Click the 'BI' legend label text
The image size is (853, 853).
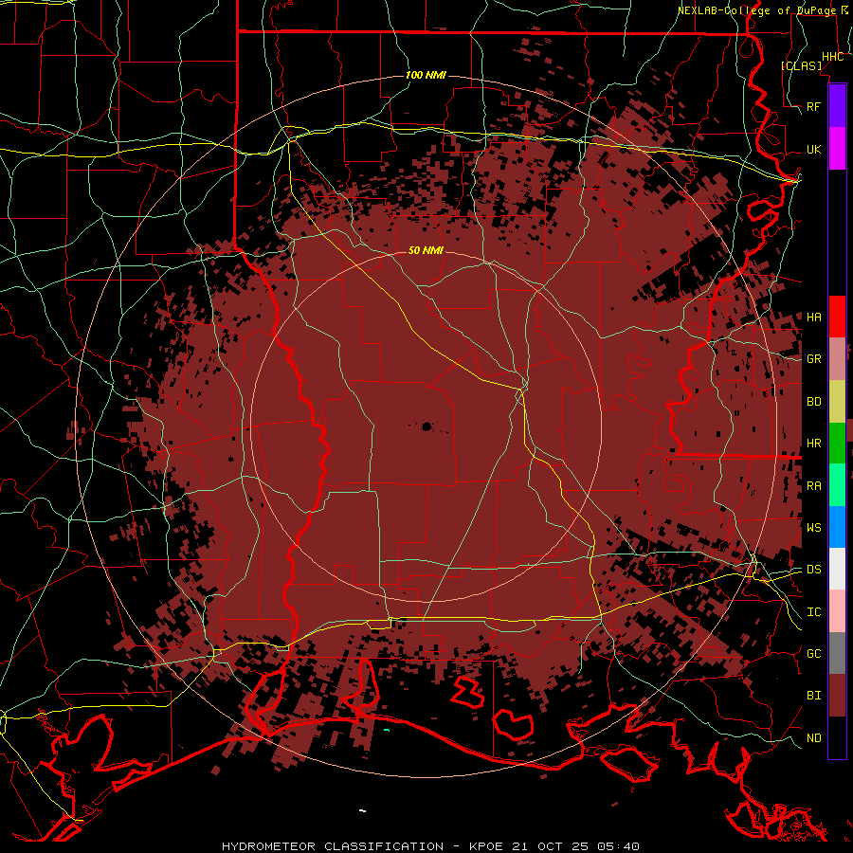pyautogui.click(x=814, y=696)
